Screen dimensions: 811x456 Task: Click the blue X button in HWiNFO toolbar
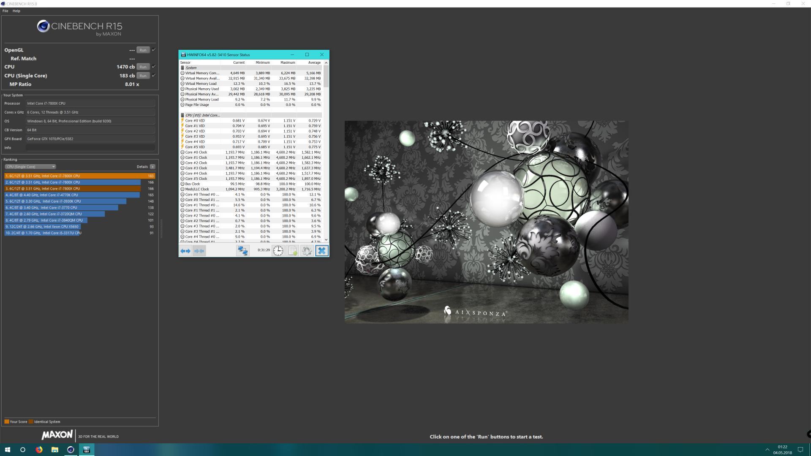click(x=321, y=251)
